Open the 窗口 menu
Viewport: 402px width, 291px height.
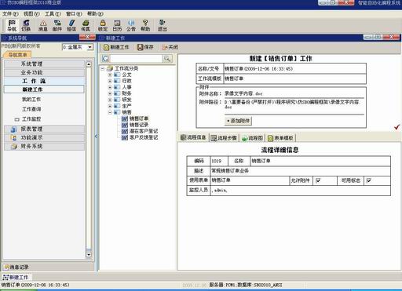74,13
